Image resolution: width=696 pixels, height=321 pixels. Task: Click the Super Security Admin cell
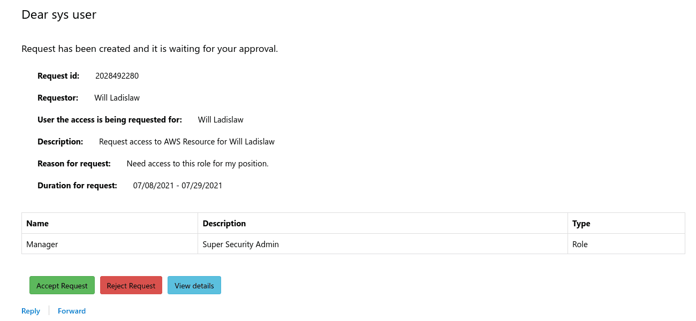click(241, 244)
